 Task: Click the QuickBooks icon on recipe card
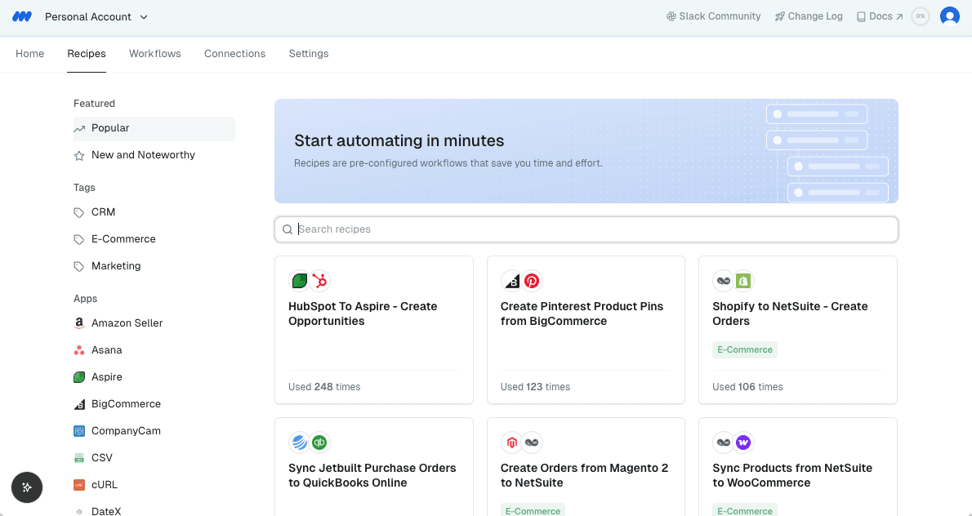click(320, 443)
